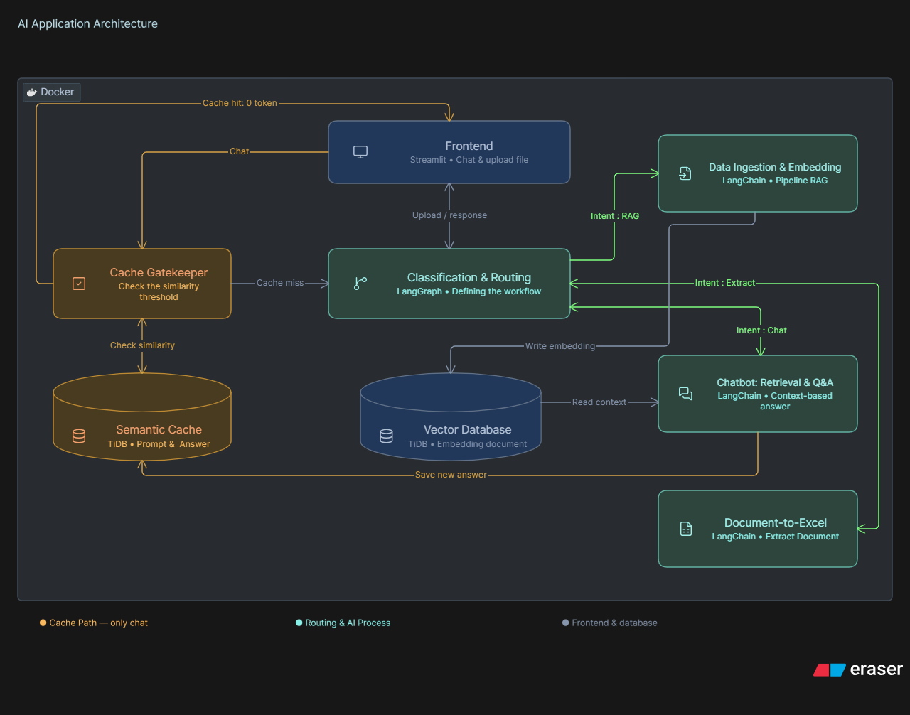Select the 'AI Application Architecture' title

(88, 23)
